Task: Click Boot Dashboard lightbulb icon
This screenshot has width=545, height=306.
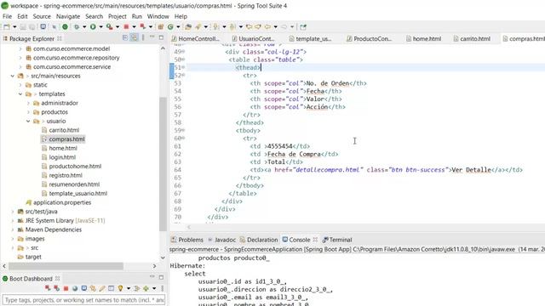Action: [120, 289]
